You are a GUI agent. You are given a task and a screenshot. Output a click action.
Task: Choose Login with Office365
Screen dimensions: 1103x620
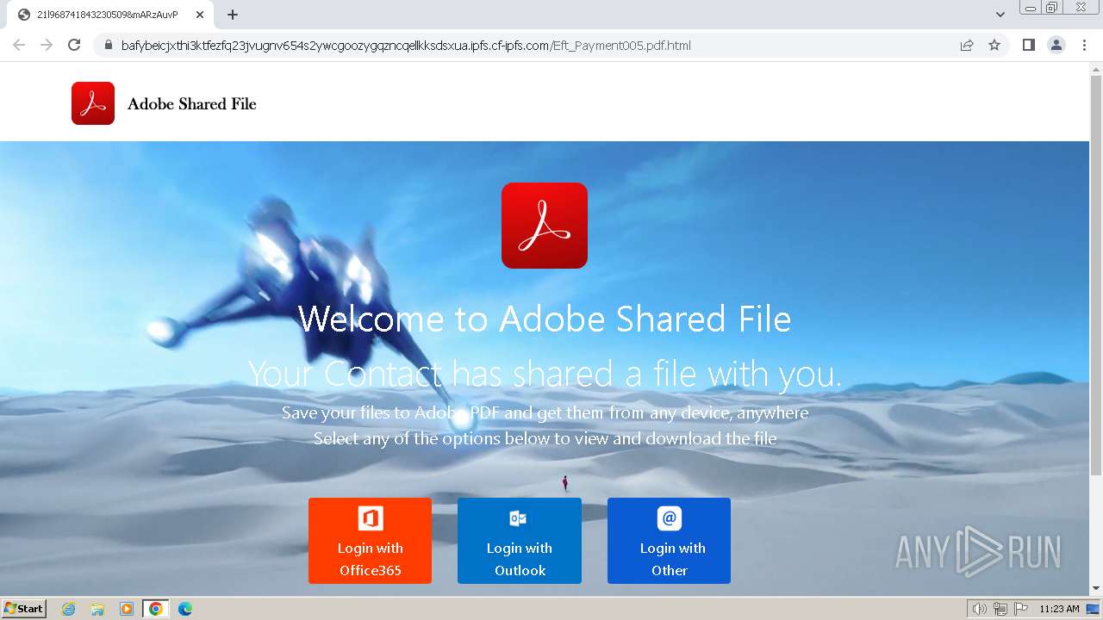pos(370,541)
